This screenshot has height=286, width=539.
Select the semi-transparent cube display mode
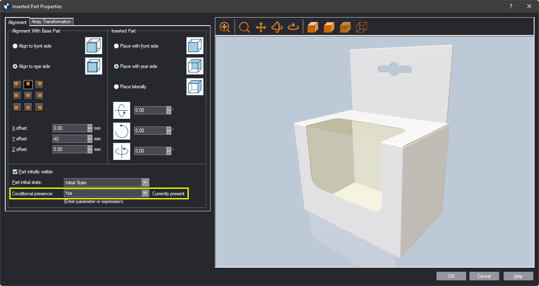point(345,27)
